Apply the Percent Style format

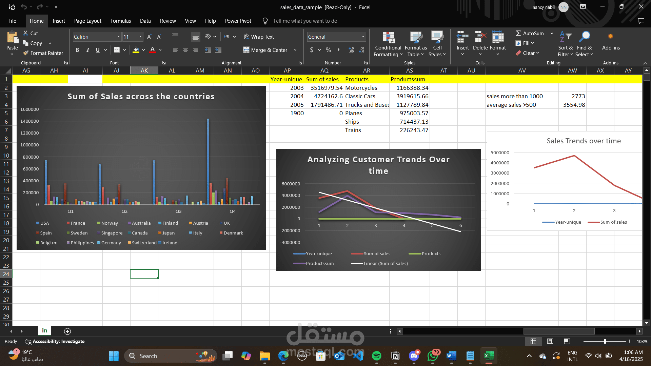pos(328,50)
